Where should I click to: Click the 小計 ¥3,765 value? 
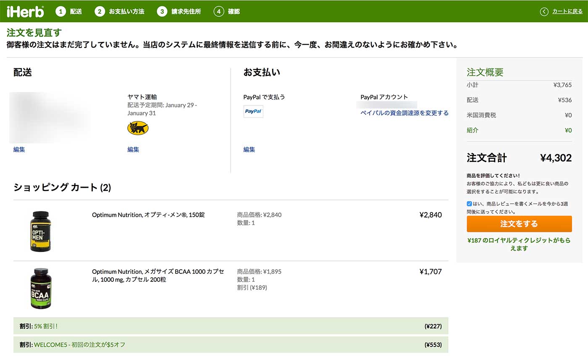tap(563, 85)
